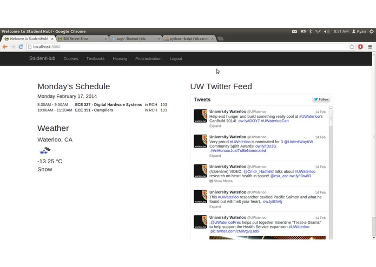Close the python - Script fails tab
376x267 pixels.
[213, 38]
